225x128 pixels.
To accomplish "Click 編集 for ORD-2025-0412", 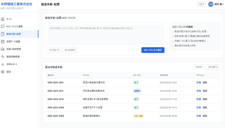I will tap(205, 82).
